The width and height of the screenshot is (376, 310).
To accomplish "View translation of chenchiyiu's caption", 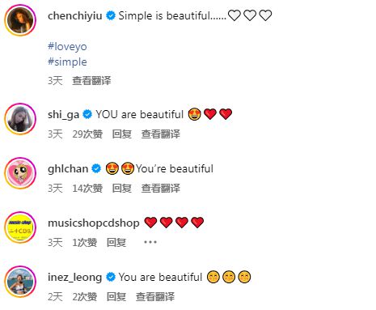I will [91, 81].
